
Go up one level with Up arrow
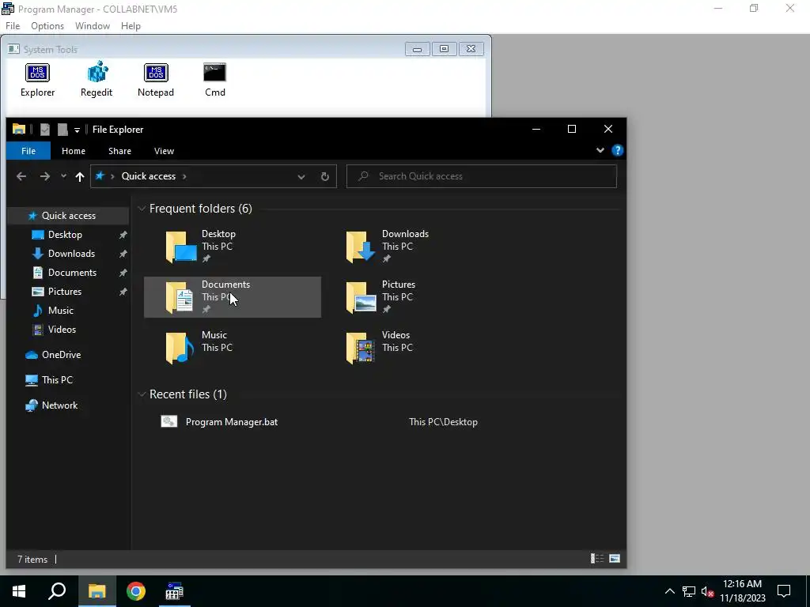click(80, 176)
